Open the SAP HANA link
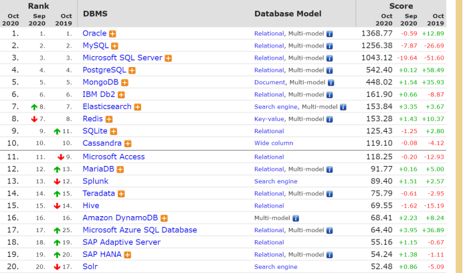463x273 pixels. click(x=102, y=254)
